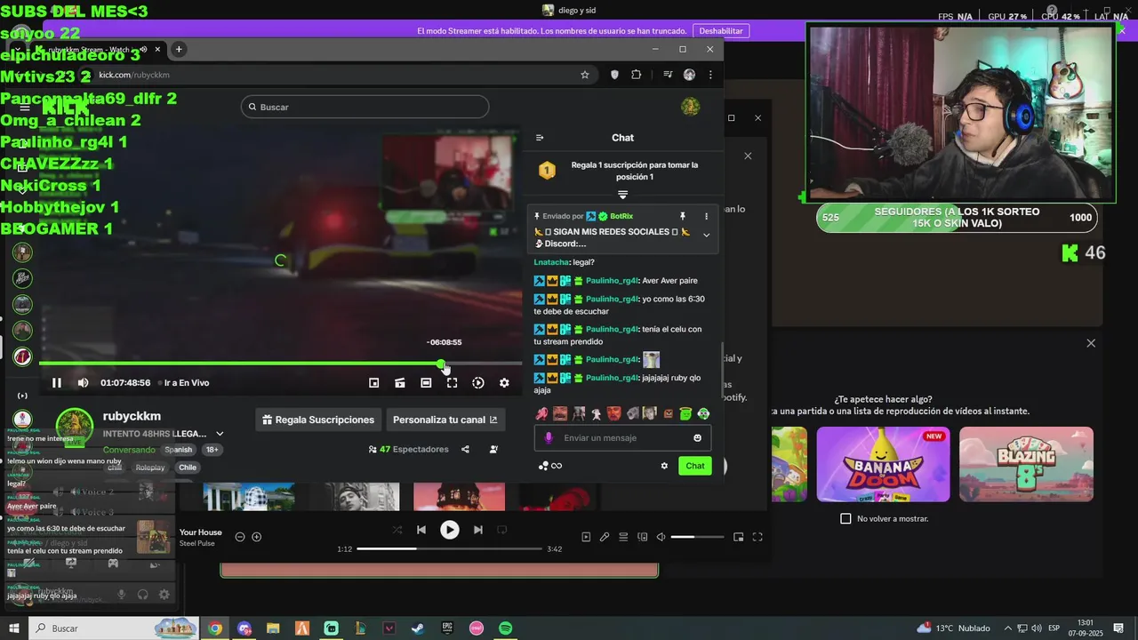Click the 'Spanish' tag
1138x640 pixels.
178,450
